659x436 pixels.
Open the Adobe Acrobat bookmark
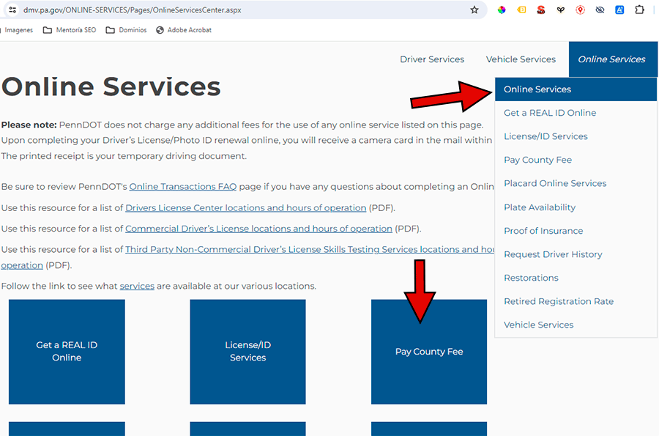tap(184, 30)
